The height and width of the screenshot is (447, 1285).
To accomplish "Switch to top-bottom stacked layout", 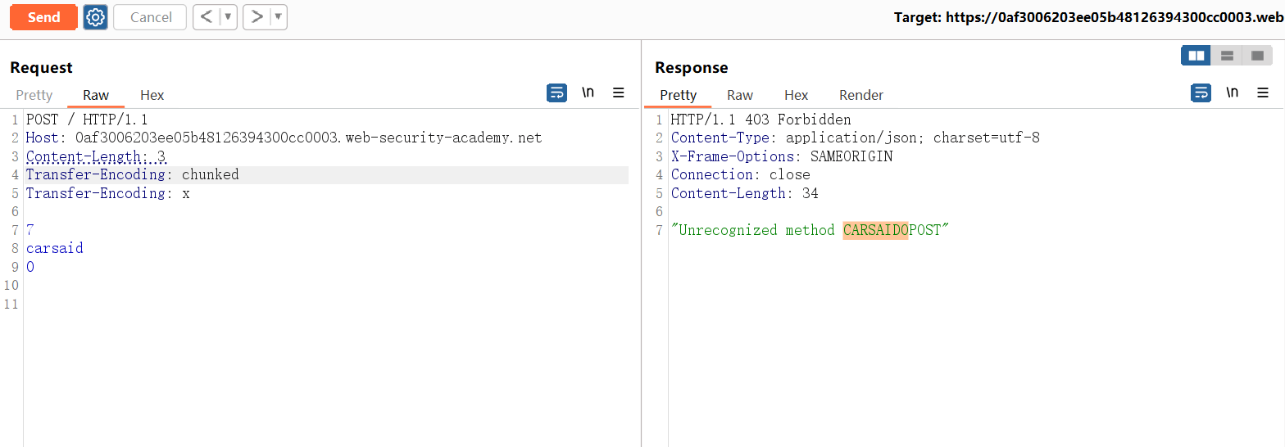I will [x=1227, y=56].
